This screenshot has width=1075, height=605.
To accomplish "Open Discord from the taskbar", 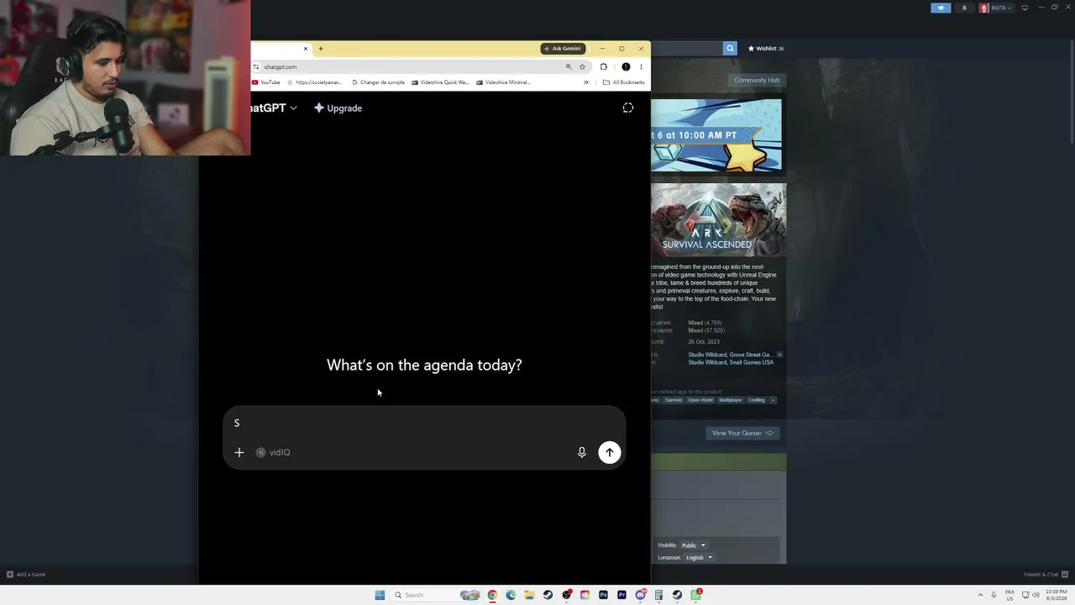I will coord(641,595).
